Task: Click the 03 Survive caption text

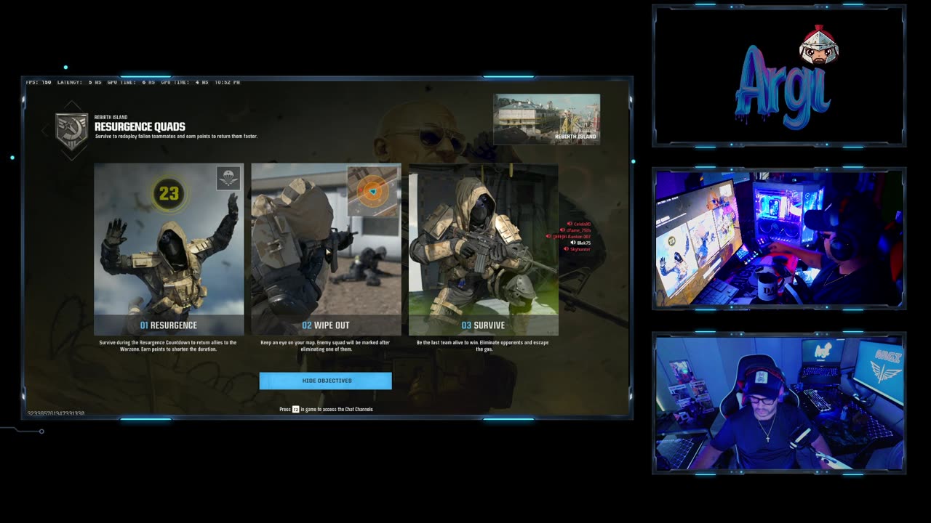Action: coord(483,325)
